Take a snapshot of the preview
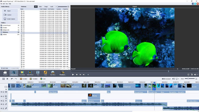 coord(192,75)
